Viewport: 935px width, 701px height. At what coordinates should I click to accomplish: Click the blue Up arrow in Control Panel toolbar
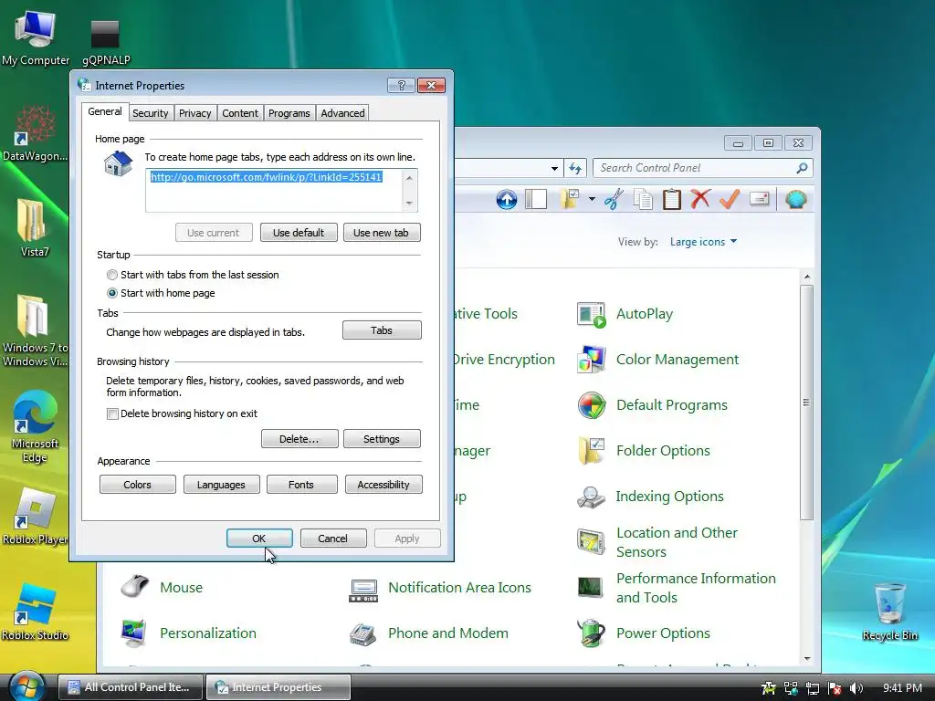click(506, 199)
